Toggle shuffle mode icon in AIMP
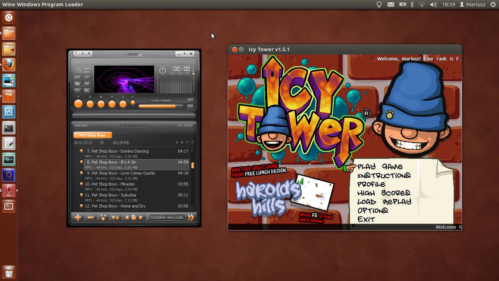 78,84
